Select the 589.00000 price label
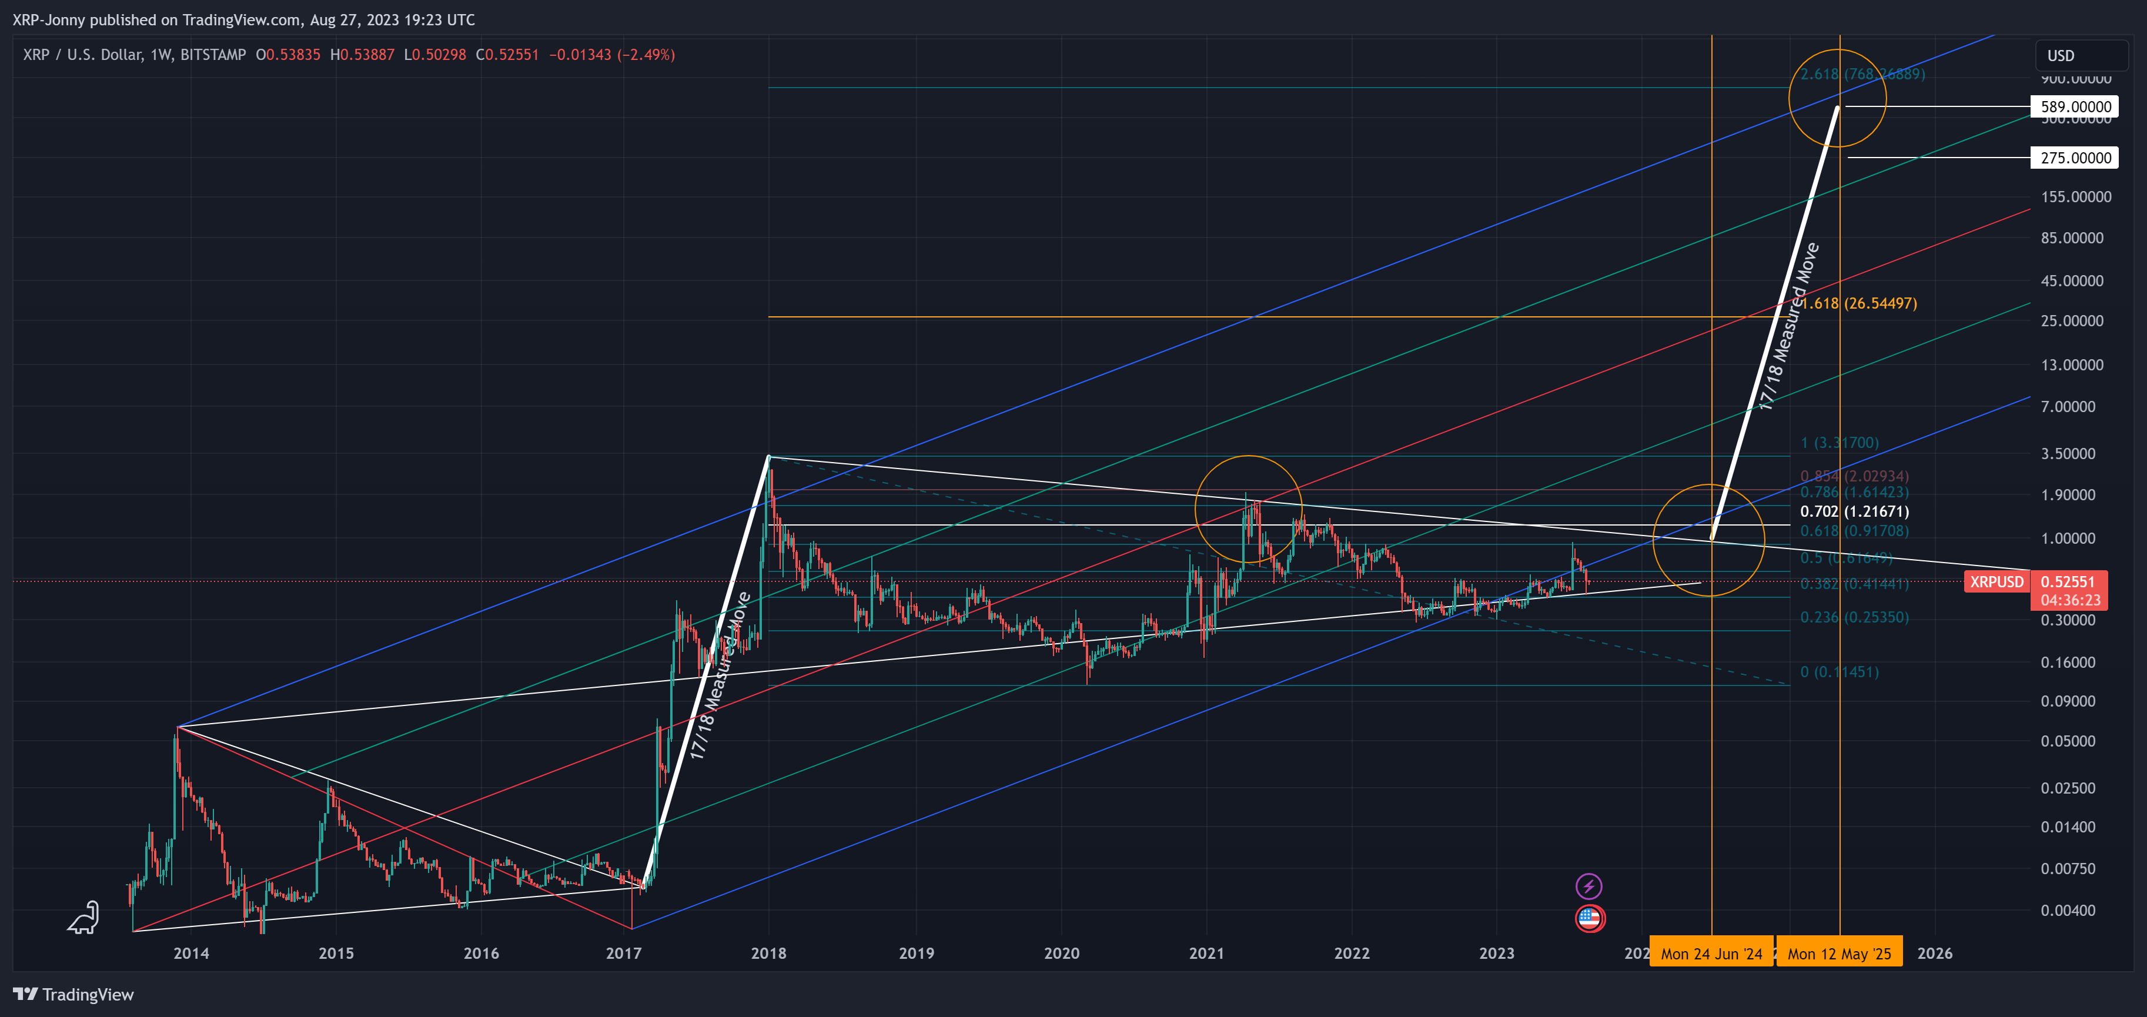Image resolution: width=2147 pixels, height=1017 pixels. (2075, 106)
